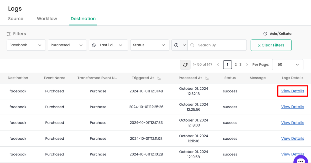
Task: Select page 1 in pagination
Action: click(x=227, y=65)
